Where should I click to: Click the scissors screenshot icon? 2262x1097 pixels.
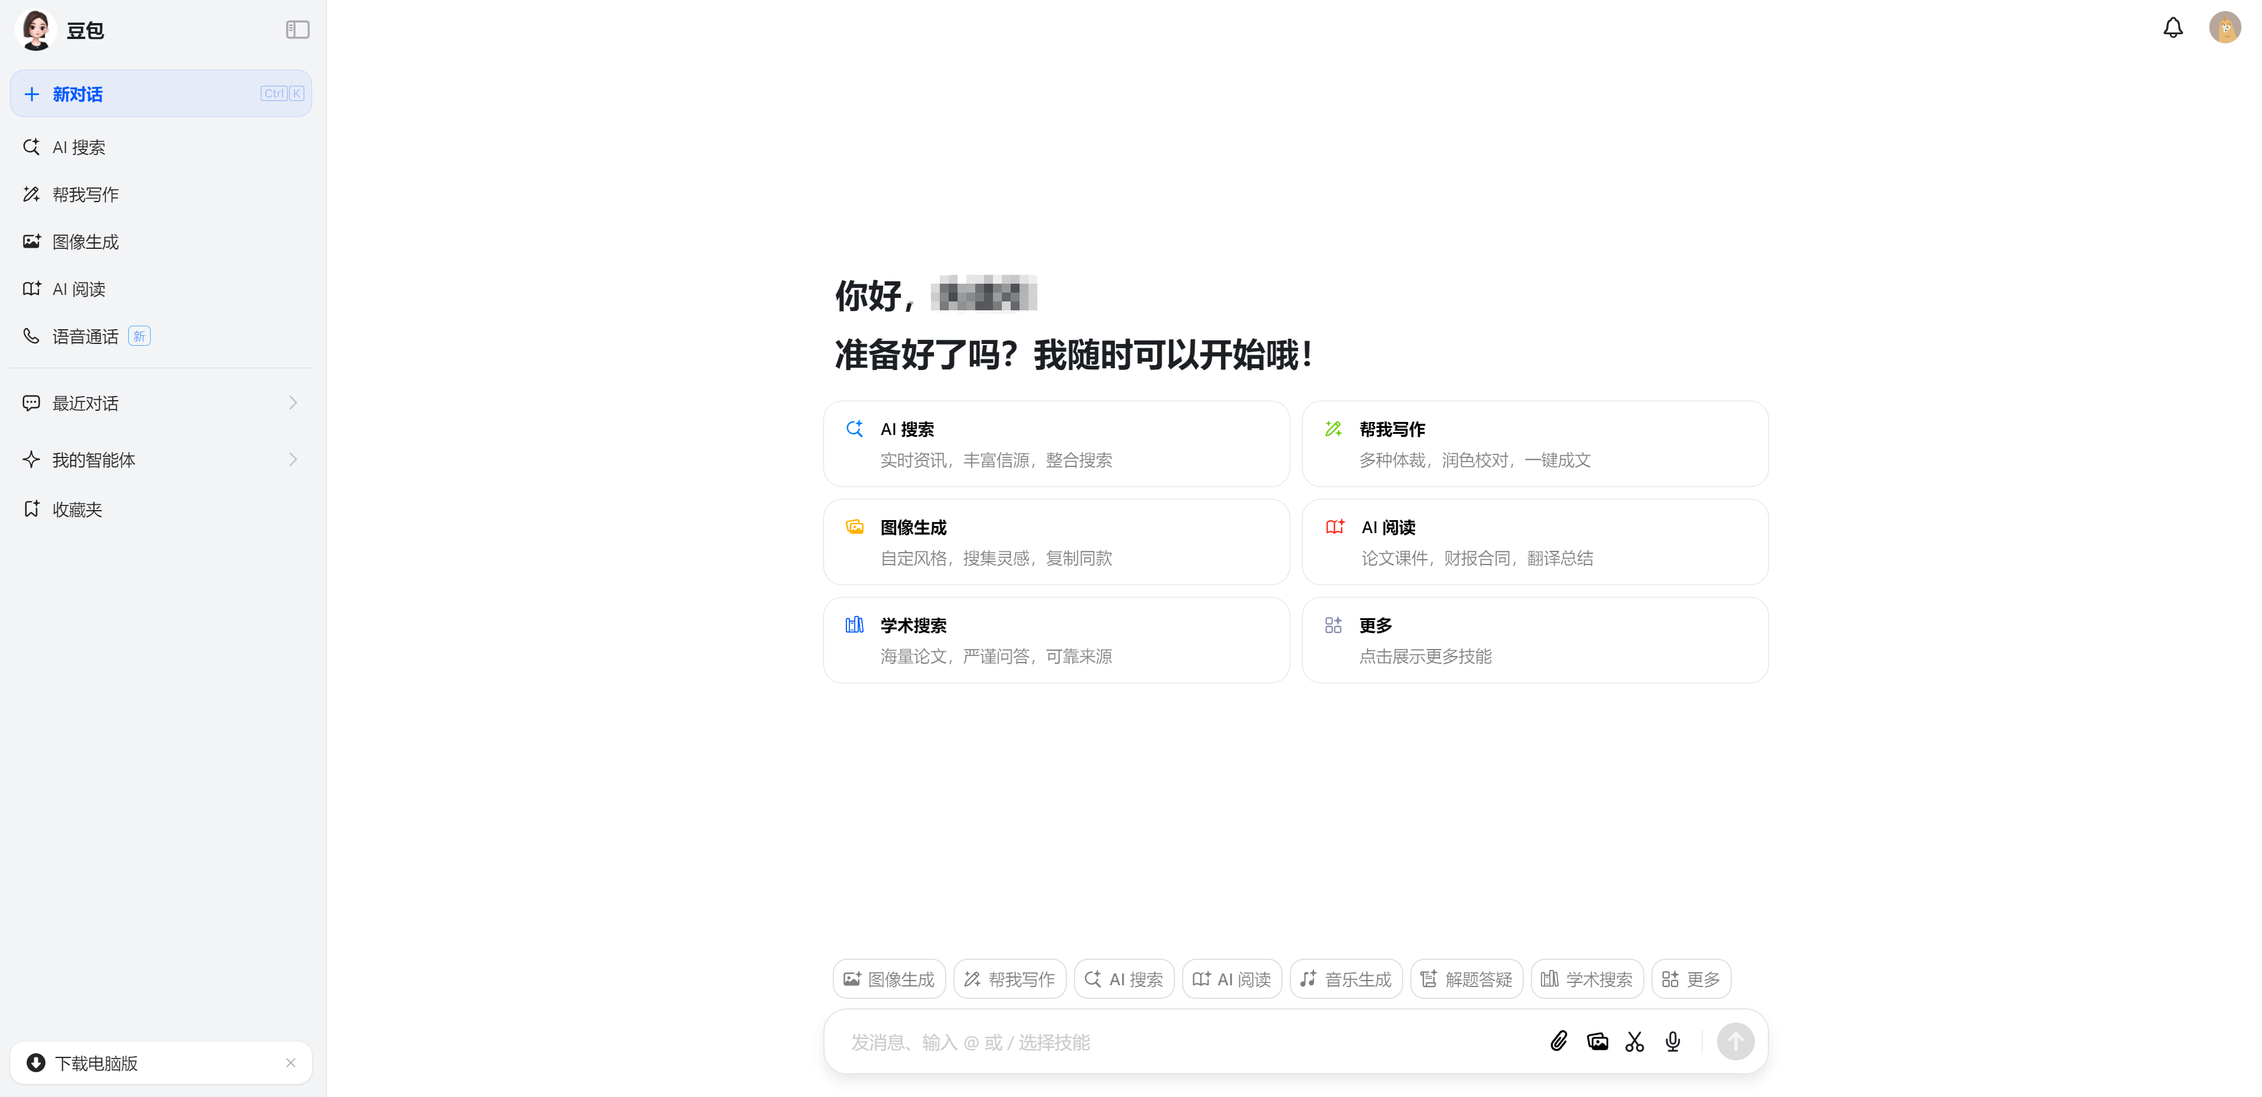coord(1634,1041)
